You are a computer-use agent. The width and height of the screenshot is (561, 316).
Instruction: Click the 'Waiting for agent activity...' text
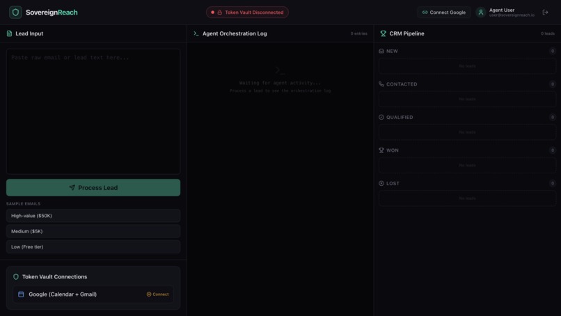[280, 83]
